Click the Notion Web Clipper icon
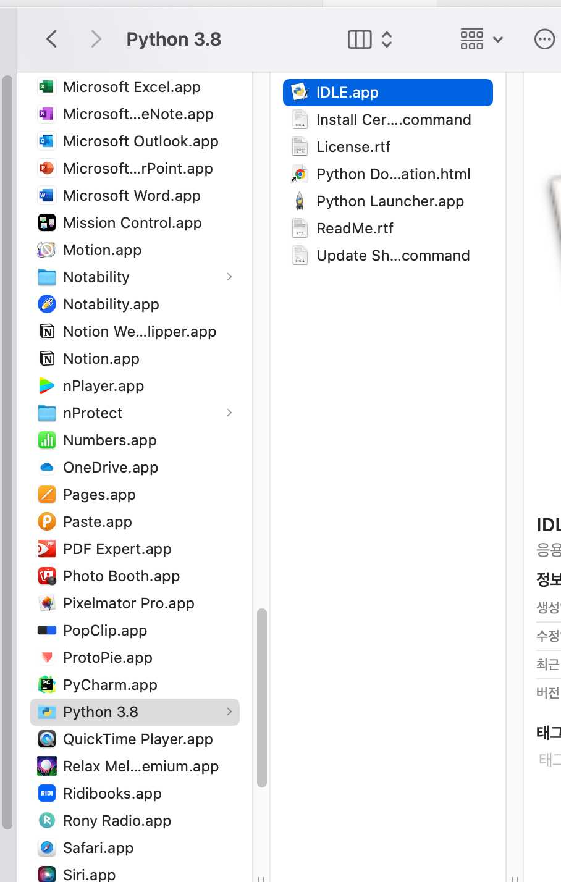Screen dimensions: 561x882 coord(47,332)
